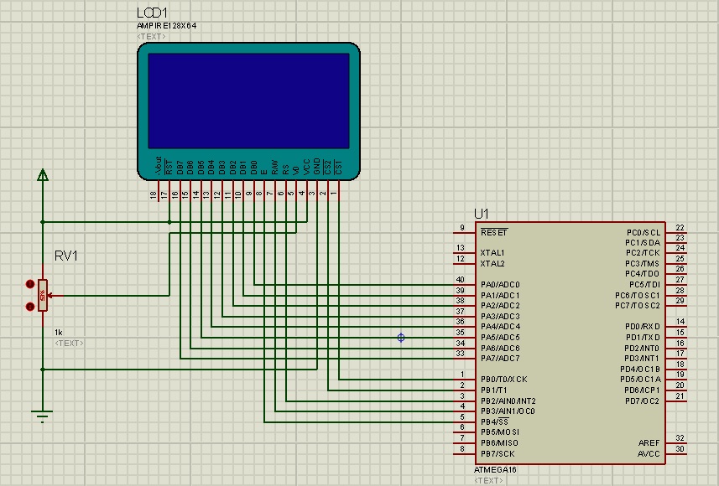
Task: Click the PD6/ICP1 pin label
Action: pos(642,390)
